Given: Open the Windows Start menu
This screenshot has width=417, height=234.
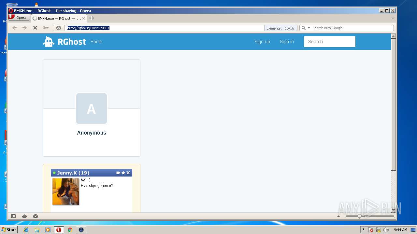Looking at the screenshot, I should pos(9,229).
